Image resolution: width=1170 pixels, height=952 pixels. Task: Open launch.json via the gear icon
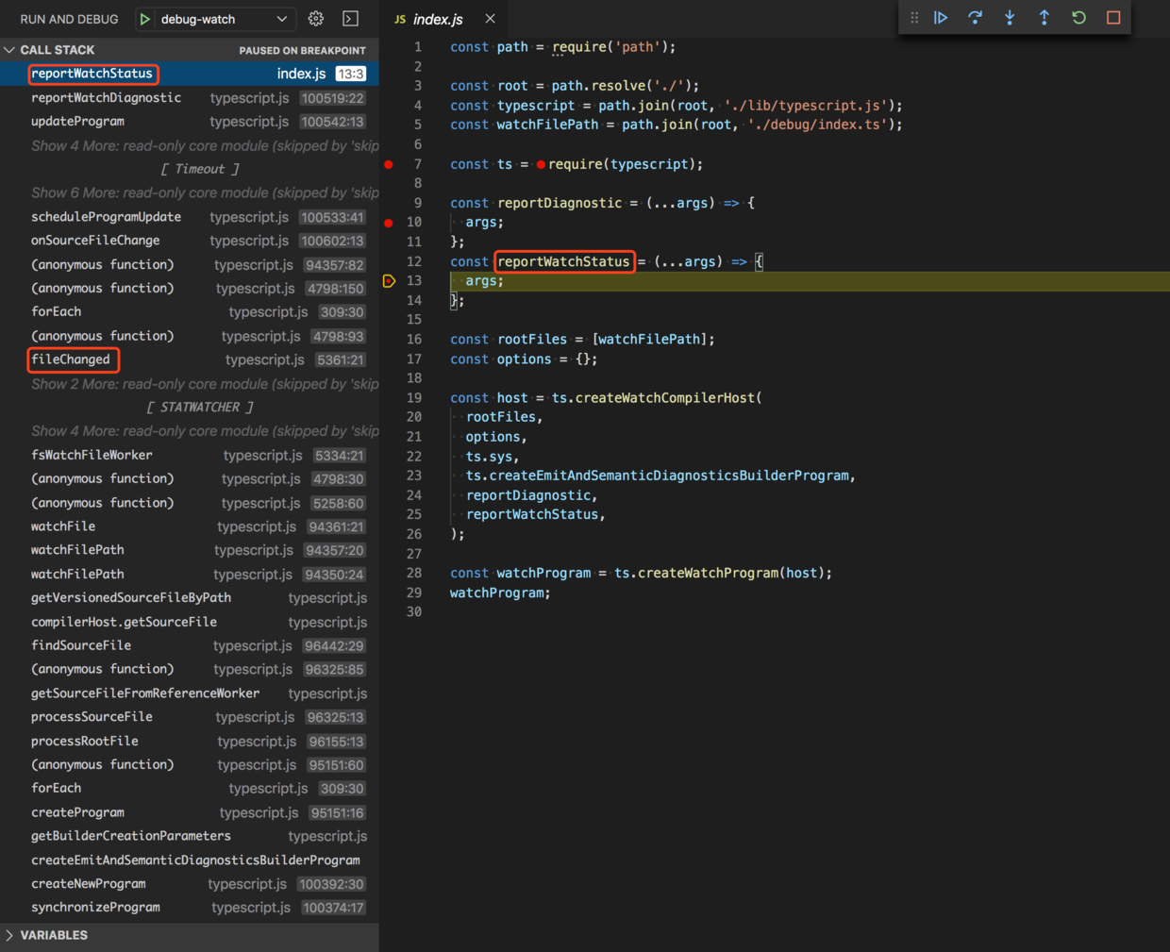[x=316, y=19]
